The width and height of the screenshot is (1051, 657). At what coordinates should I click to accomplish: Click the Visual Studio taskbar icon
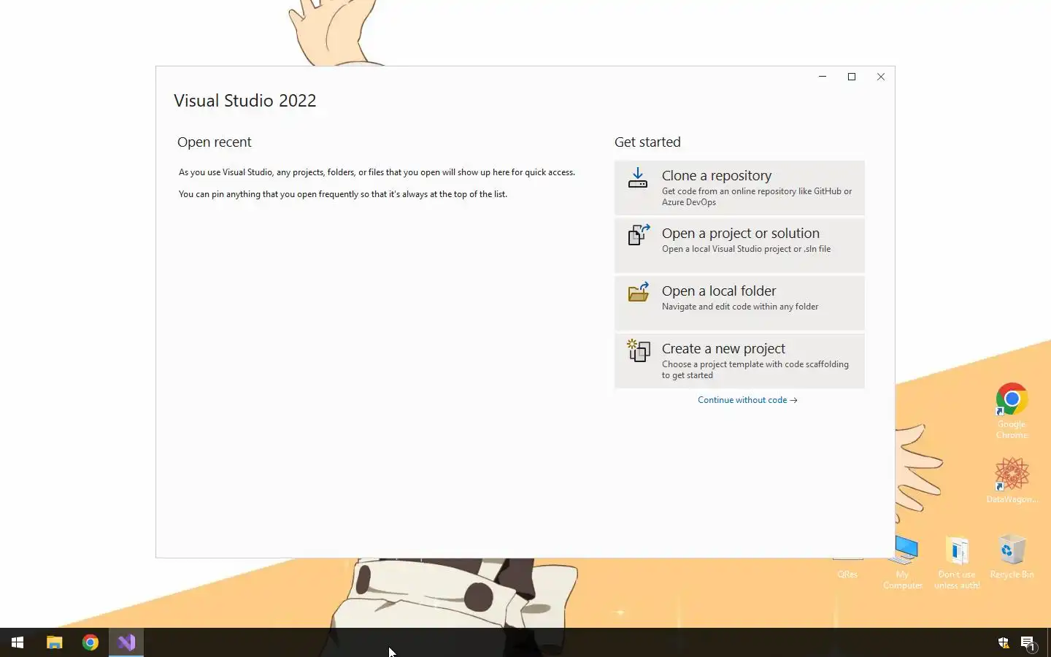pos(126,642)
